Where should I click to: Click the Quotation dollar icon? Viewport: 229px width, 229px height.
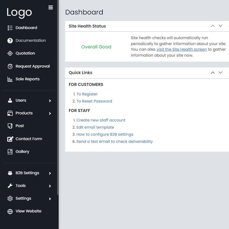pos(10,53)
